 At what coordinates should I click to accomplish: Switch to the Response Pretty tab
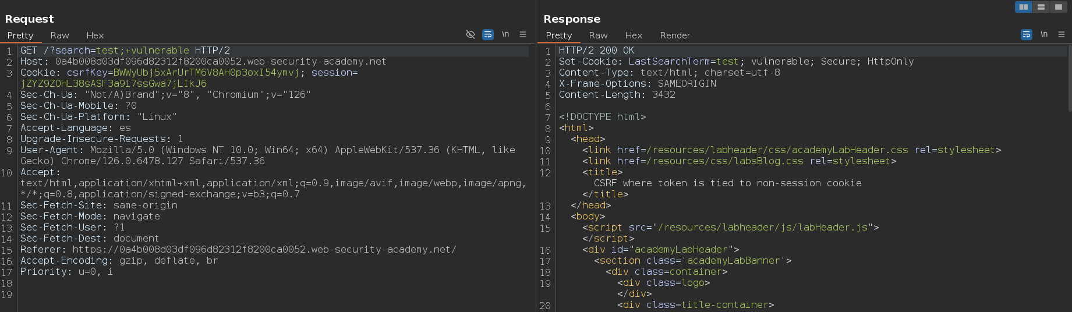559,36
